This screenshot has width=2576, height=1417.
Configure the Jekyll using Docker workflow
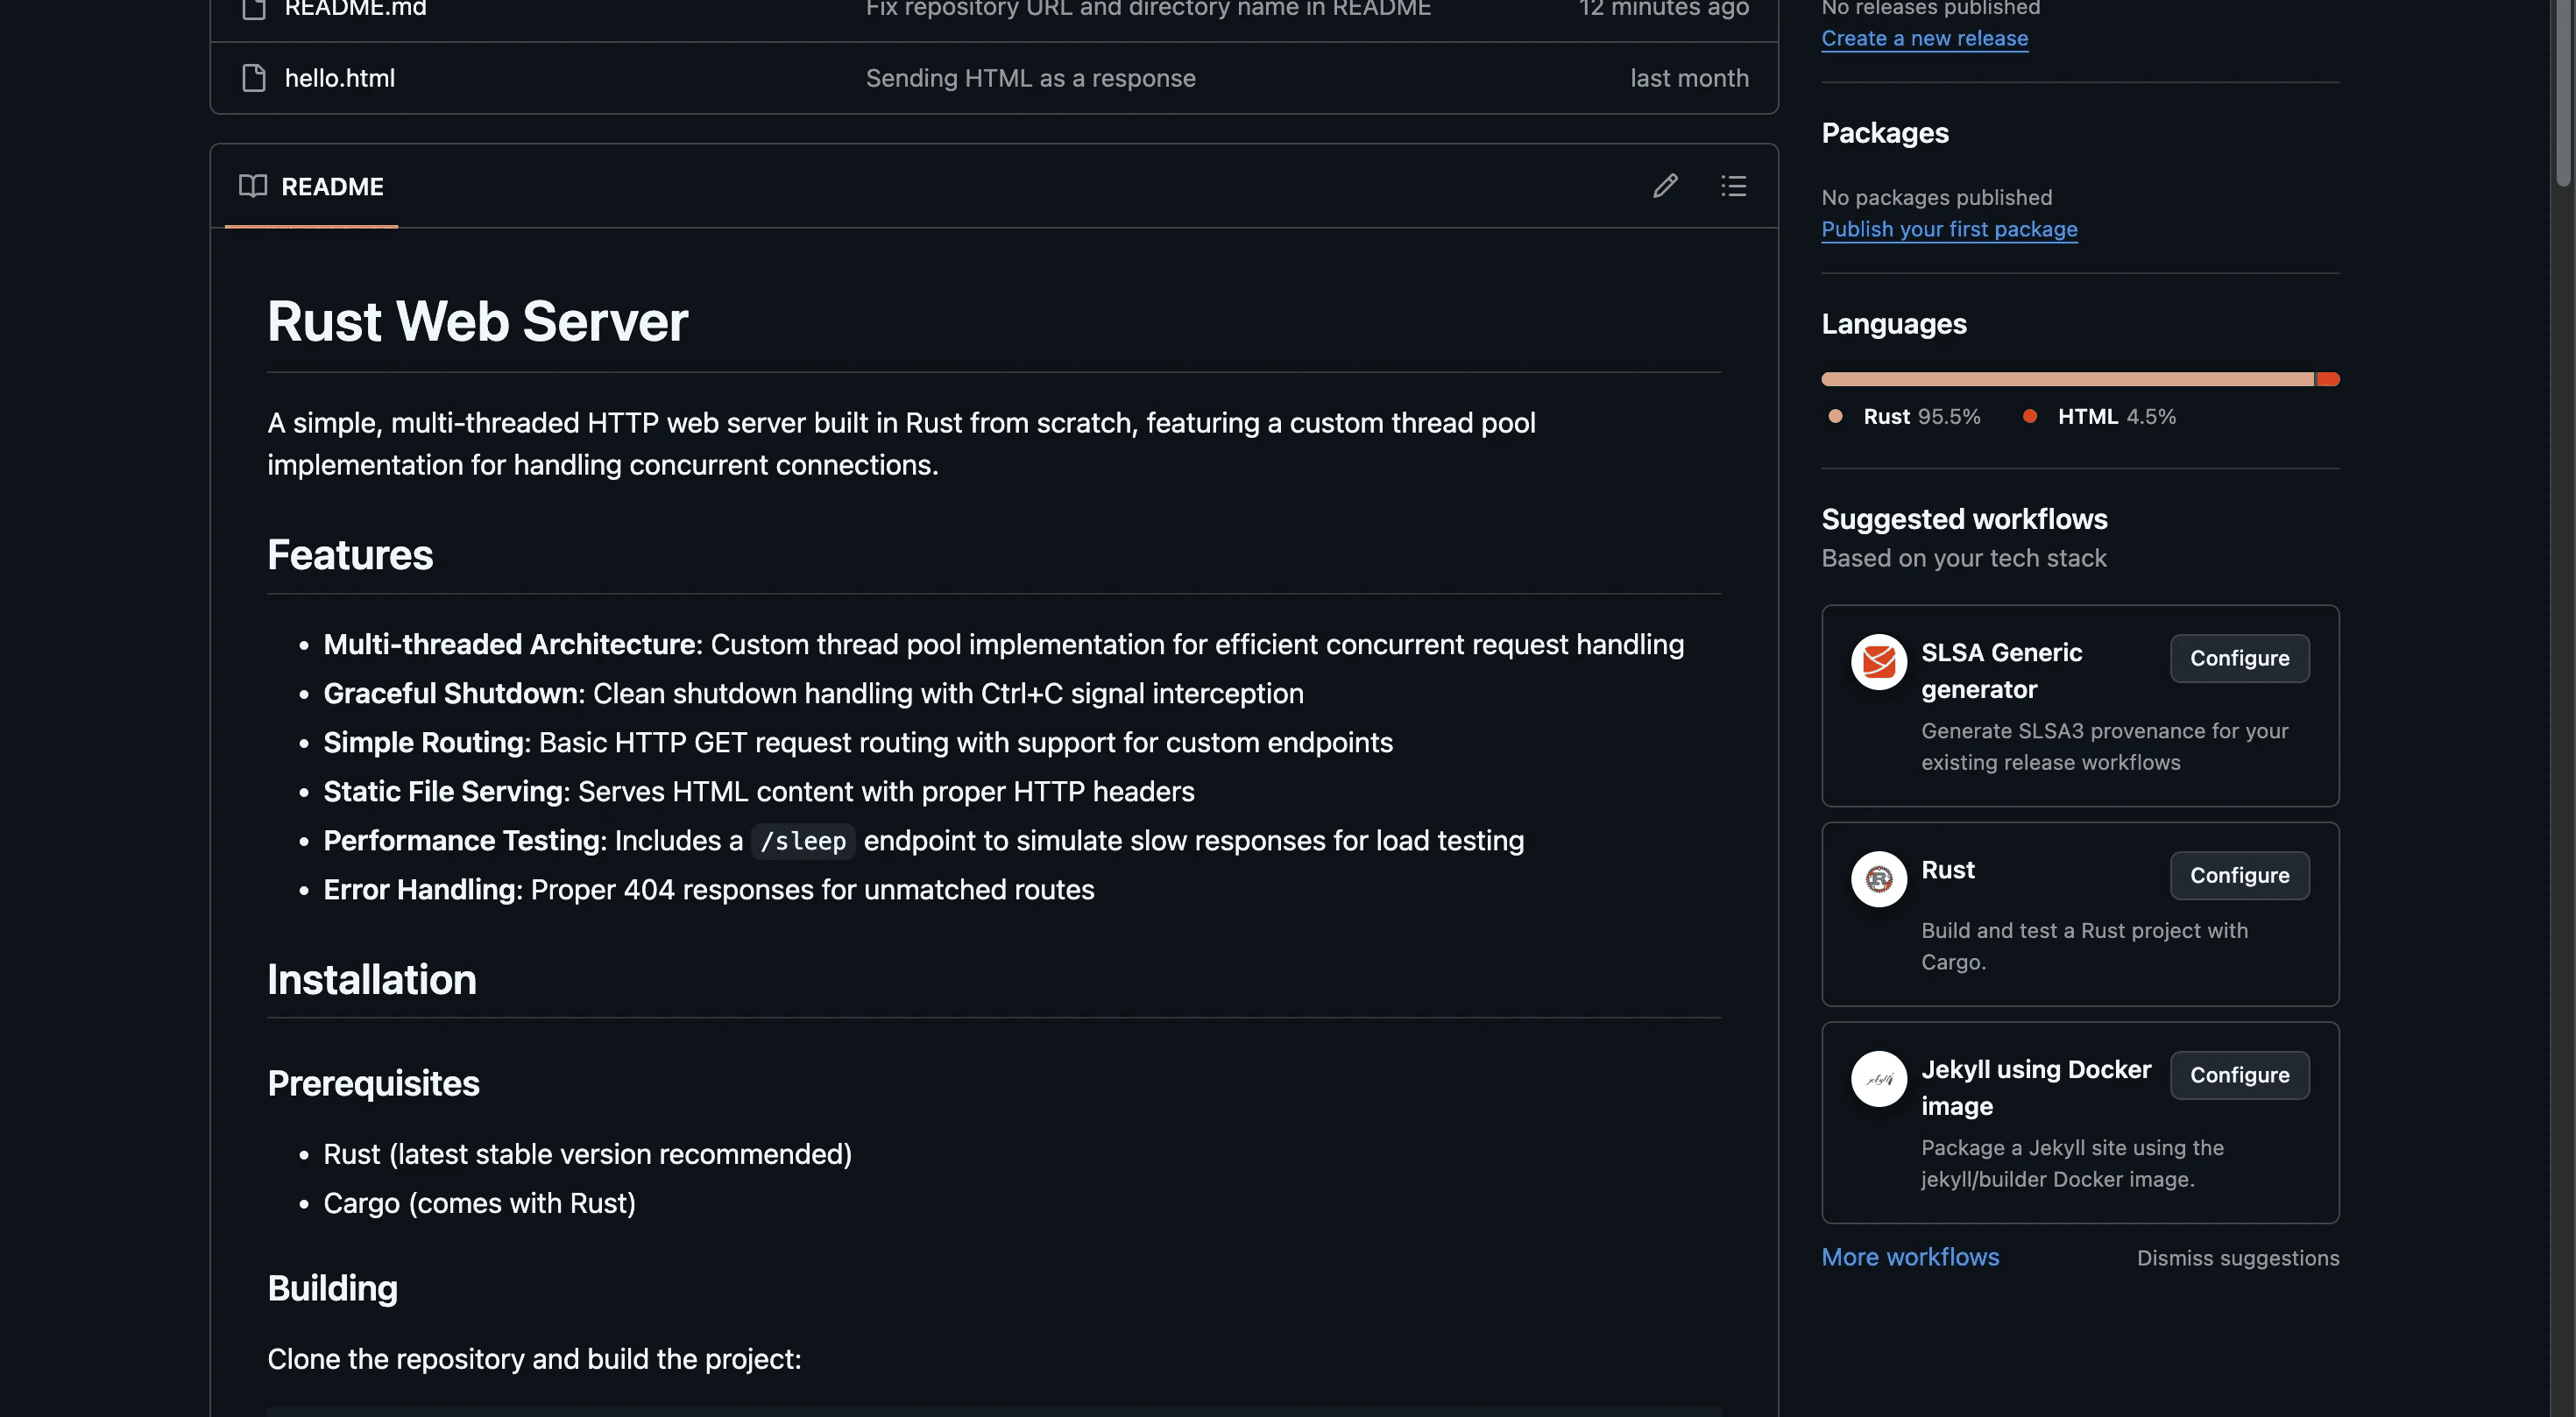click(x=2239, y=1075)
